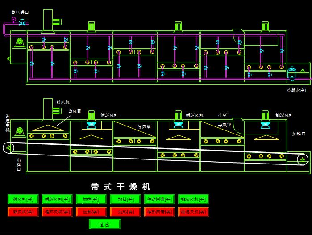
Task: Click the steam inlet valve below 蒸气进口
Action: click(22, 23)
